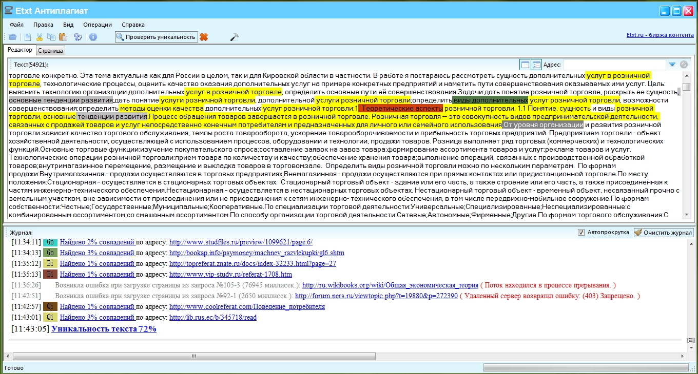Image resolution: width=698 pixels, height=374 pixels.
Task: Click the 11:35:13 Bi badge
Action: click(x=50, y=275)
